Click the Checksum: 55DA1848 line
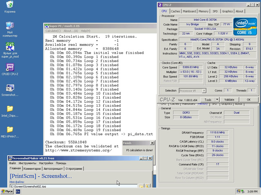 tap(66, 142)
